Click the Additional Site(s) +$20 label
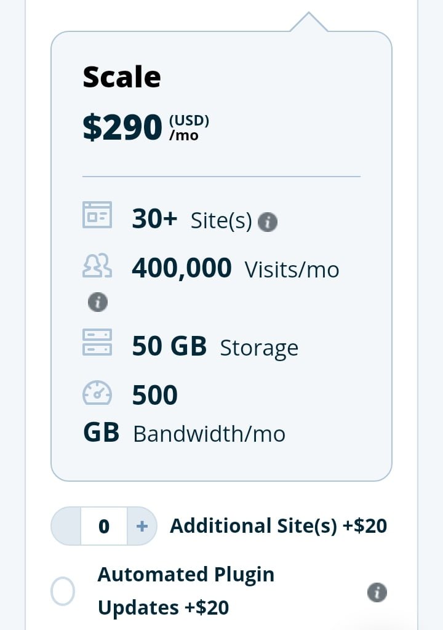 pyautogui.click(x=278, y=526)
